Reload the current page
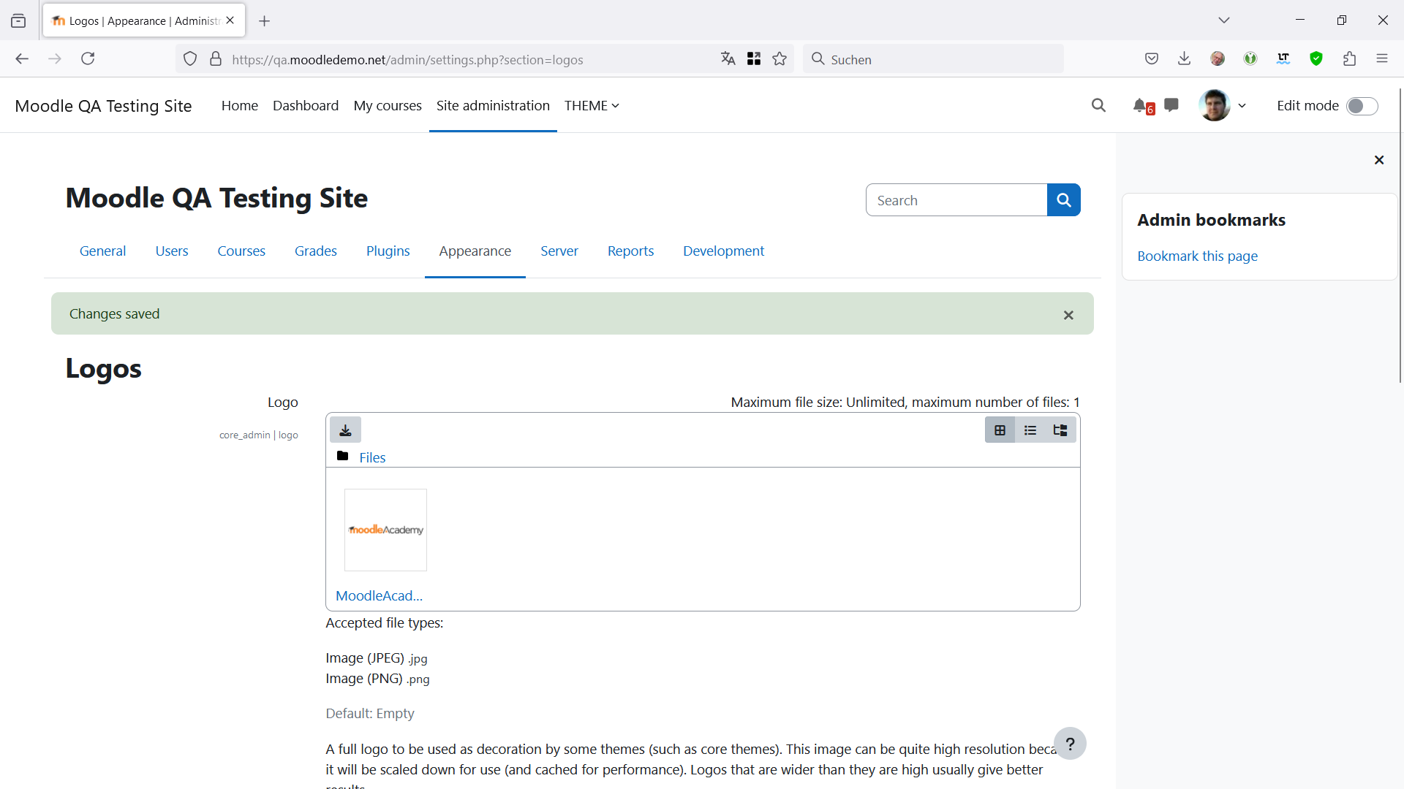This screenshot has width=1404, height=789. pyautogui.click(x=88, y=59)
